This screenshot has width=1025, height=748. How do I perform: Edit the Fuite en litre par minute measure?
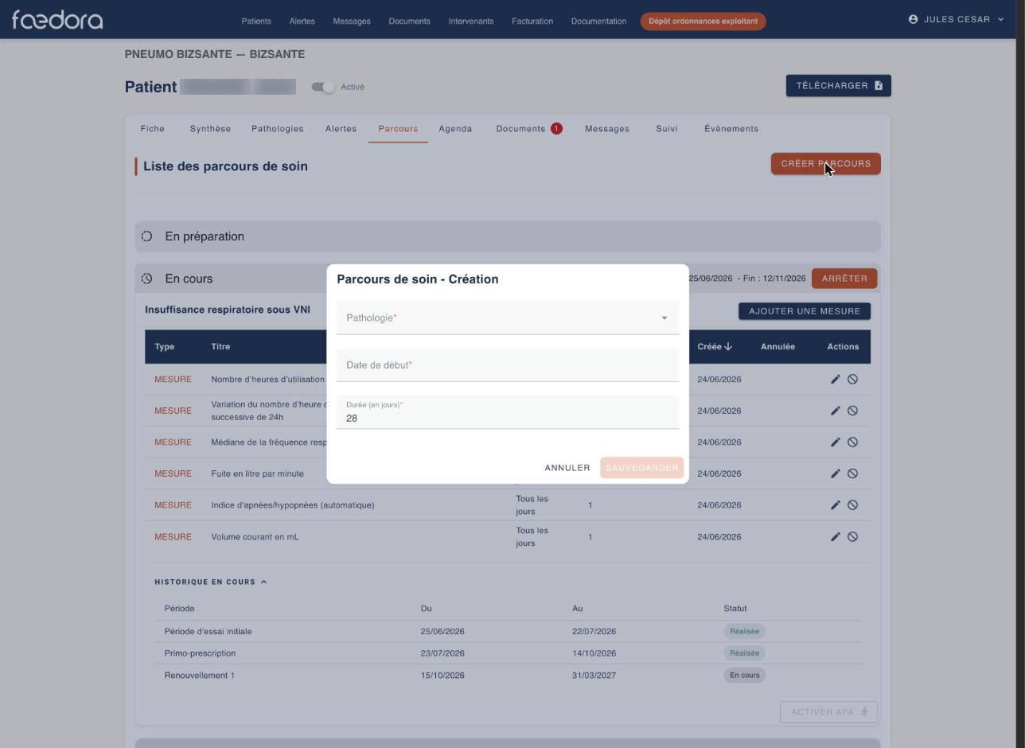click(x=836, y=473)
